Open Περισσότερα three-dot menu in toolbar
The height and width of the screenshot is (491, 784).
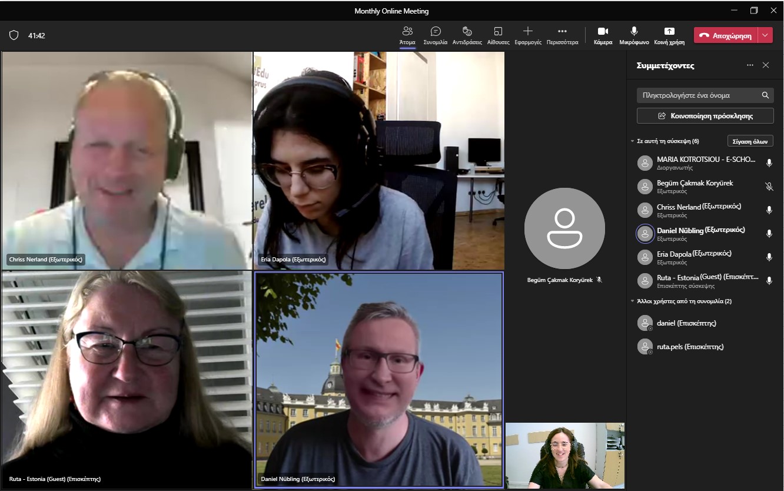coord(562,31)
